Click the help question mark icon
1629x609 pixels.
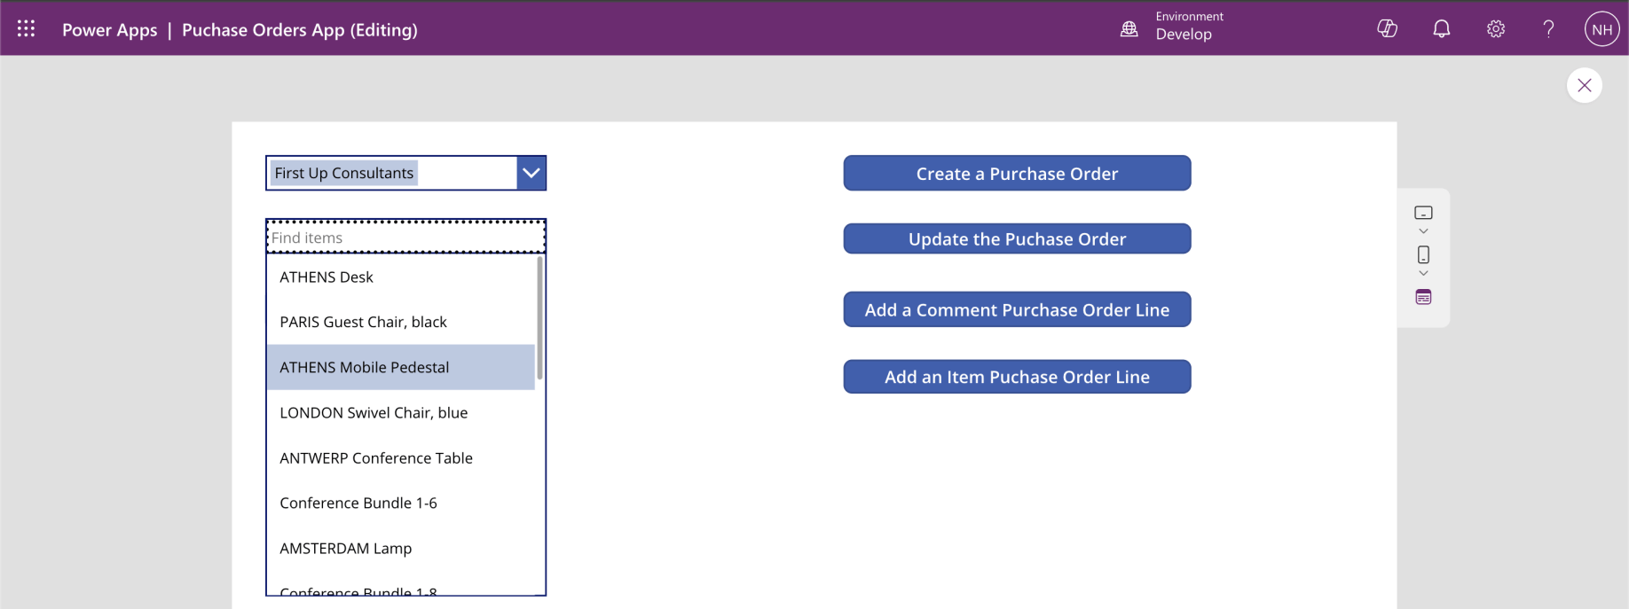click(x=1548, y=29)
